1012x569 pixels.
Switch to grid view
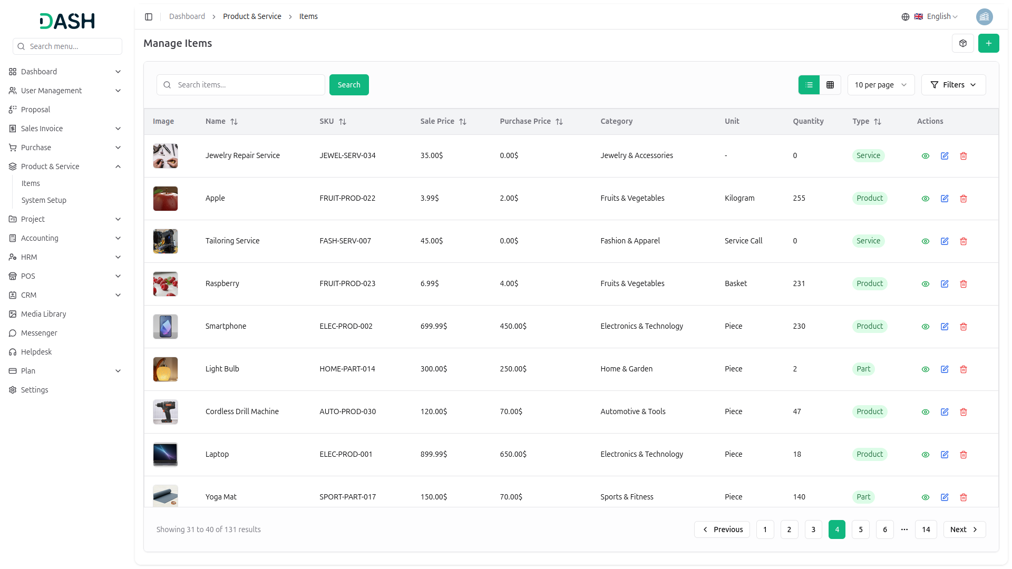(x=830, y=85)
